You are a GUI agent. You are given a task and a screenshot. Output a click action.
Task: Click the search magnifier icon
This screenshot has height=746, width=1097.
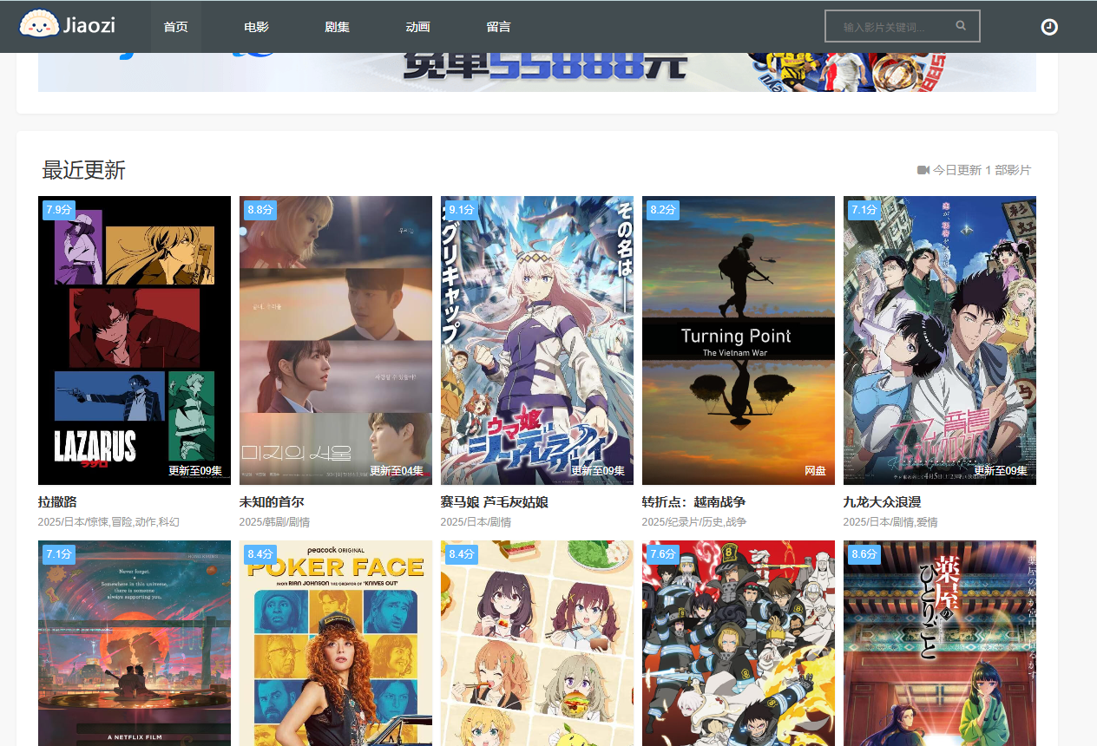[x=961, y=26]
